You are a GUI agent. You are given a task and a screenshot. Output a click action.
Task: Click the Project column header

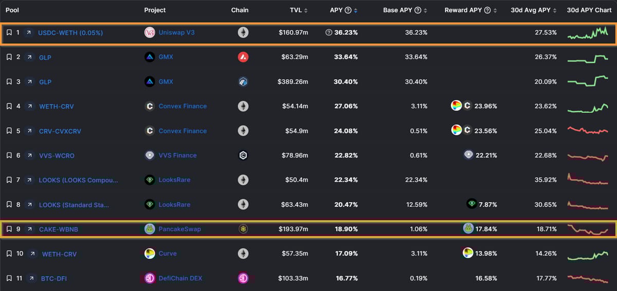coord(155,10)
